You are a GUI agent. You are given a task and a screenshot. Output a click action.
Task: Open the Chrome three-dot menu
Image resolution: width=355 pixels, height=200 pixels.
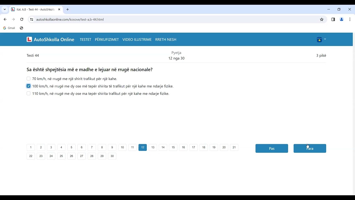click(350, 19)
